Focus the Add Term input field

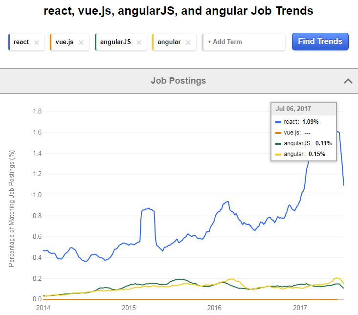coord(244,42)
